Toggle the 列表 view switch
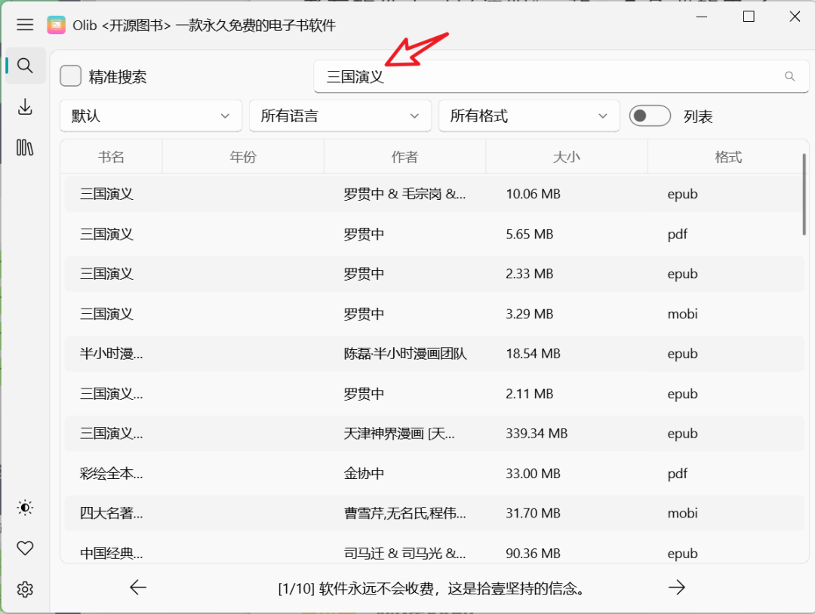Image resolution: width=815 pixels, height=614 pixels. pos(650,116)
